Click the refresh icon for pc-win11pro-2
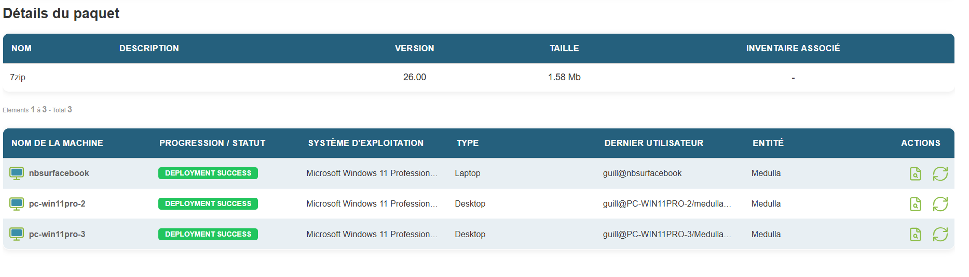The width and height of the screenshot is (969, 277). 940,204
